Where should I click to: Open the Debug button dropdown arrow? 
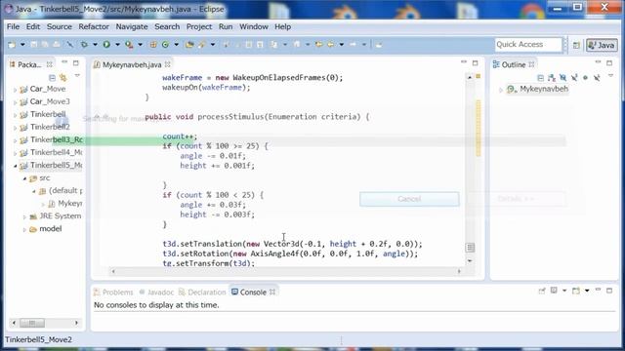pos(95,45)
